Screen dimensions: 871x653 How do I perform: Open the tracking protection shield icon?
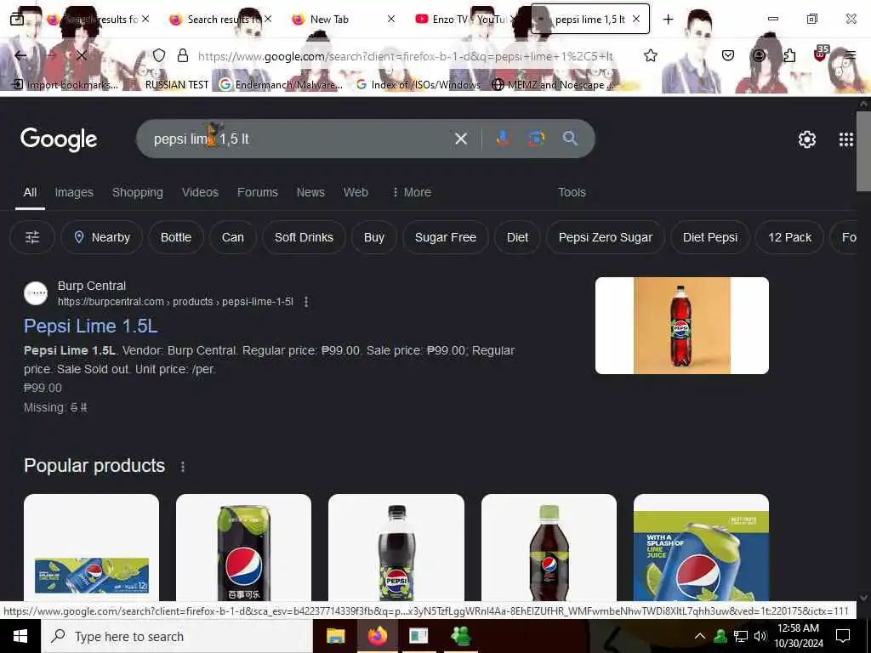tap(159, 55)
